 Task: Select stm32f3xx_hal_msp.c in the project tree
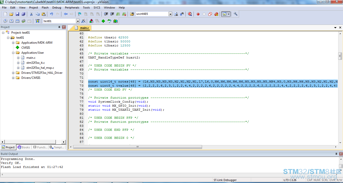[40, 68]
